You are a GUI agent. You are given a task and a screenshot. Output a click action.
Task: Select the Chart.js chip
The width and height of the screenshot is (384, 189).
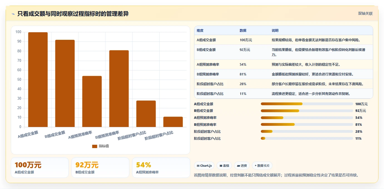[x=204, y=166]
